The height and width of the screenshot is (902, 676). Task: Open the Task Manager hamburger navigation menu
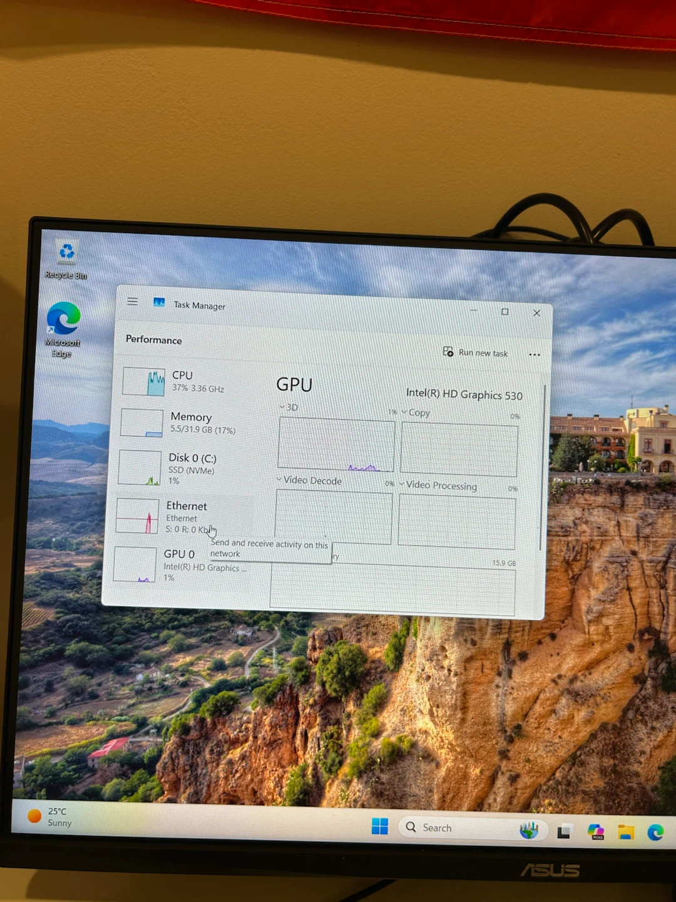tap(133, 301)
